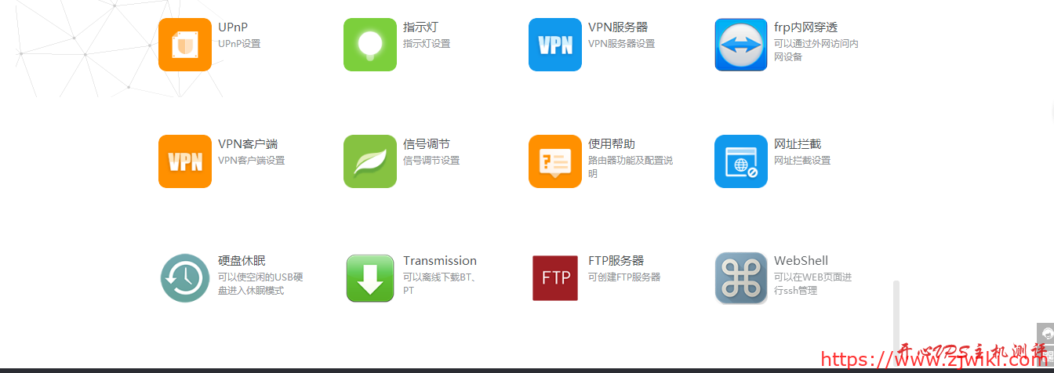Select the 网址拦截设置 description text

tap(802, 161)
